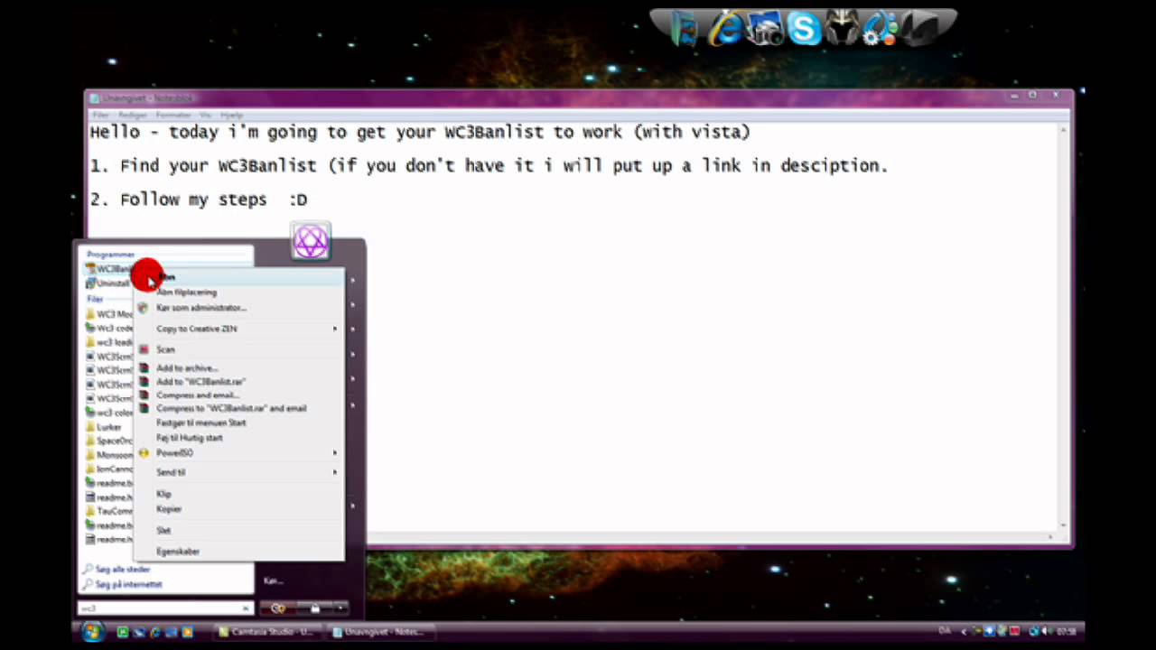
Task: Select the Wc3 code file result
Action: tap(108, 328)
